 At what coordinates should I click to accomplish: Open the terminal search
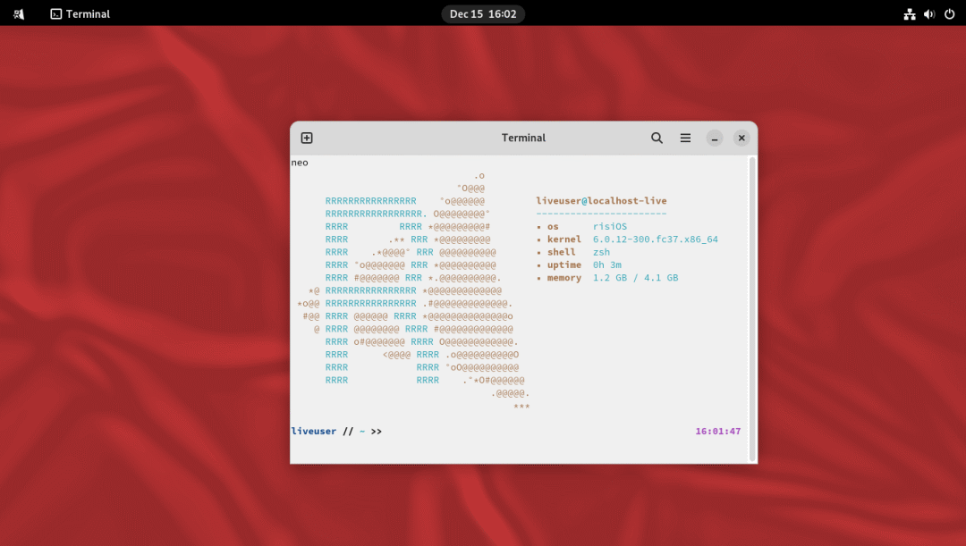point(657,138)
